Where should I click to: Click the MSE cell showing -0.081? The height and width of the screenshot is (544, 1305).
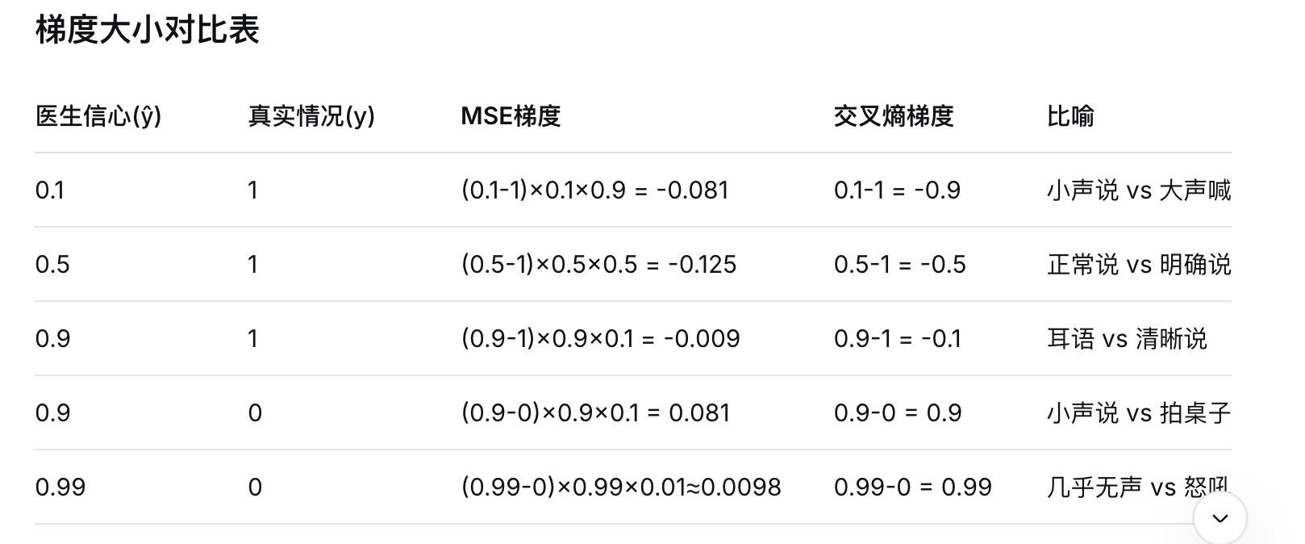point(595,190)
